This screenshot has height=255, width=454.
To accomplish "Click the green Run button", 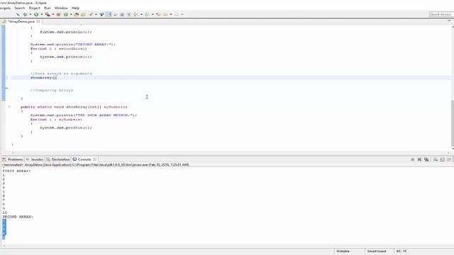I will (x=36, y=14).
